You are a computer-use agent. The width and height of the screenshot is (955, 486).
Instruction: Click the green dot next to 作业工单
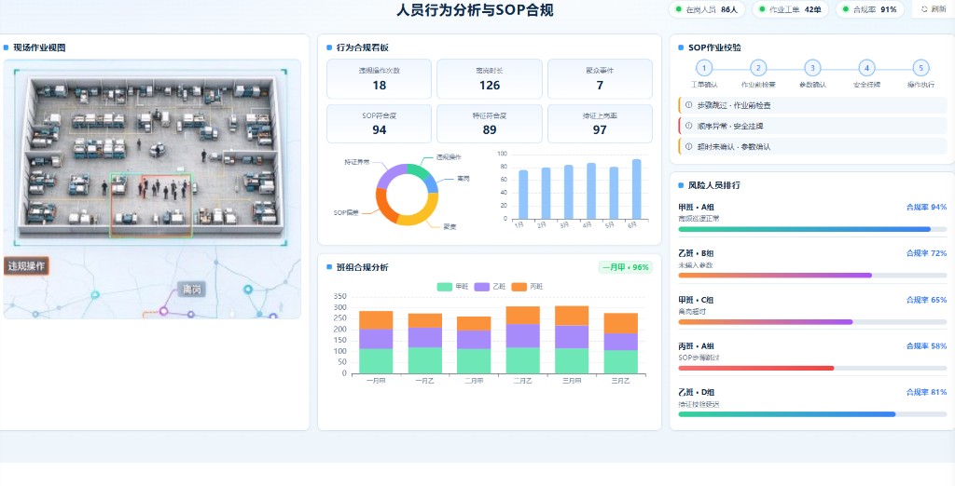pyautogui.click(x=762, y=9)
